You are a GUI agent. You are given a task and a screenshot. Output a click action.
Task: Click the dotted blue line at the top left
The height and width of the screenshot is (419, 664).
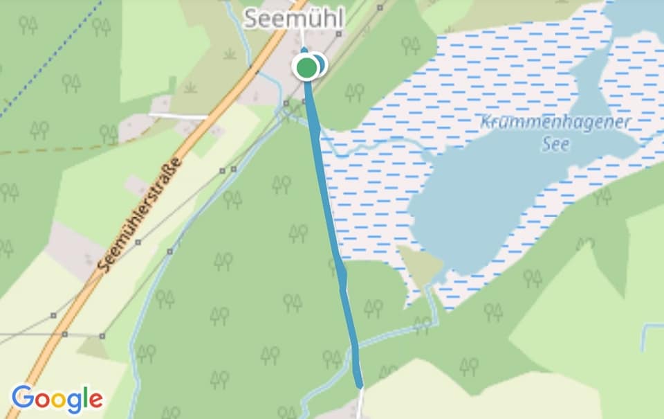coord(50,60)
